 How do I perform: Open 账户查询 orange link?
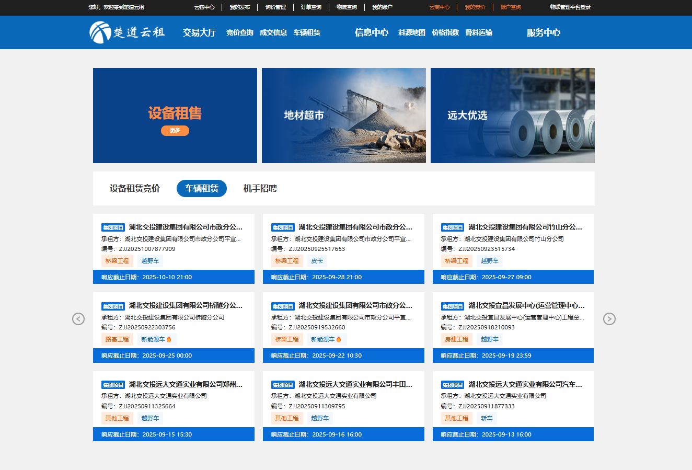pos(511,7)
